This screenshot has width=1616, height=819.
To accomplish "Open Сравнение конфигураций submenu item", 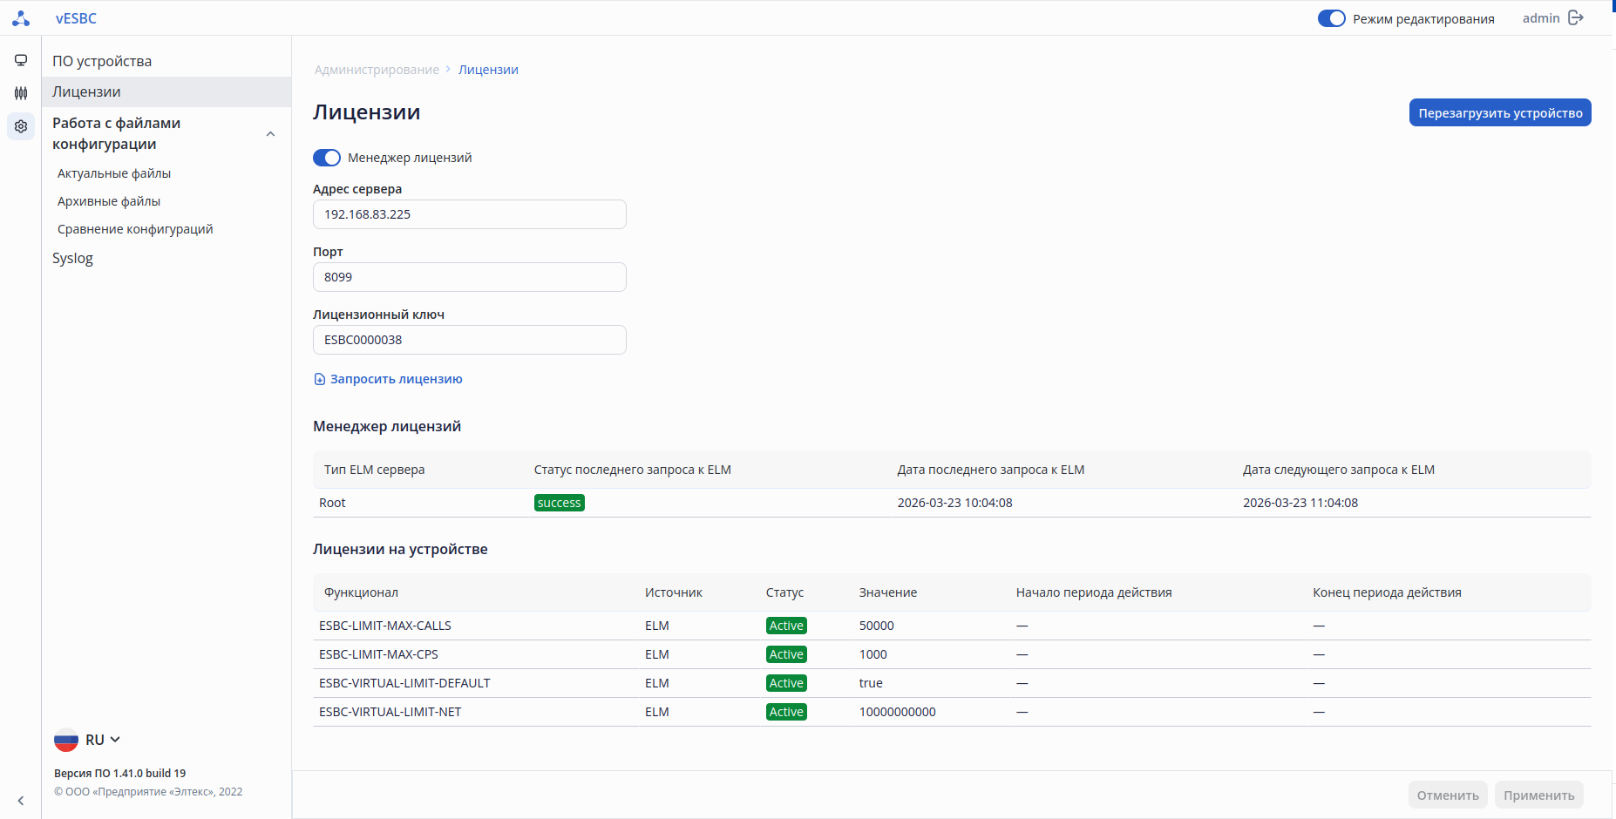I will [x=135, y=229].
